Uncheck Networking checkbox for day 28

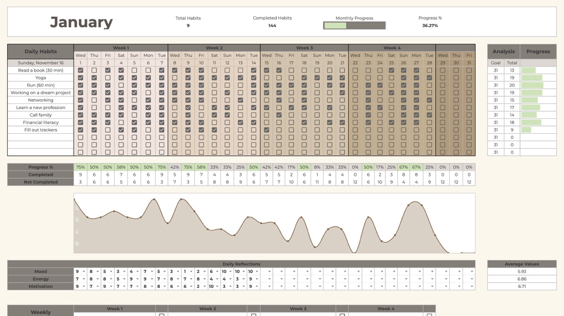430,100
